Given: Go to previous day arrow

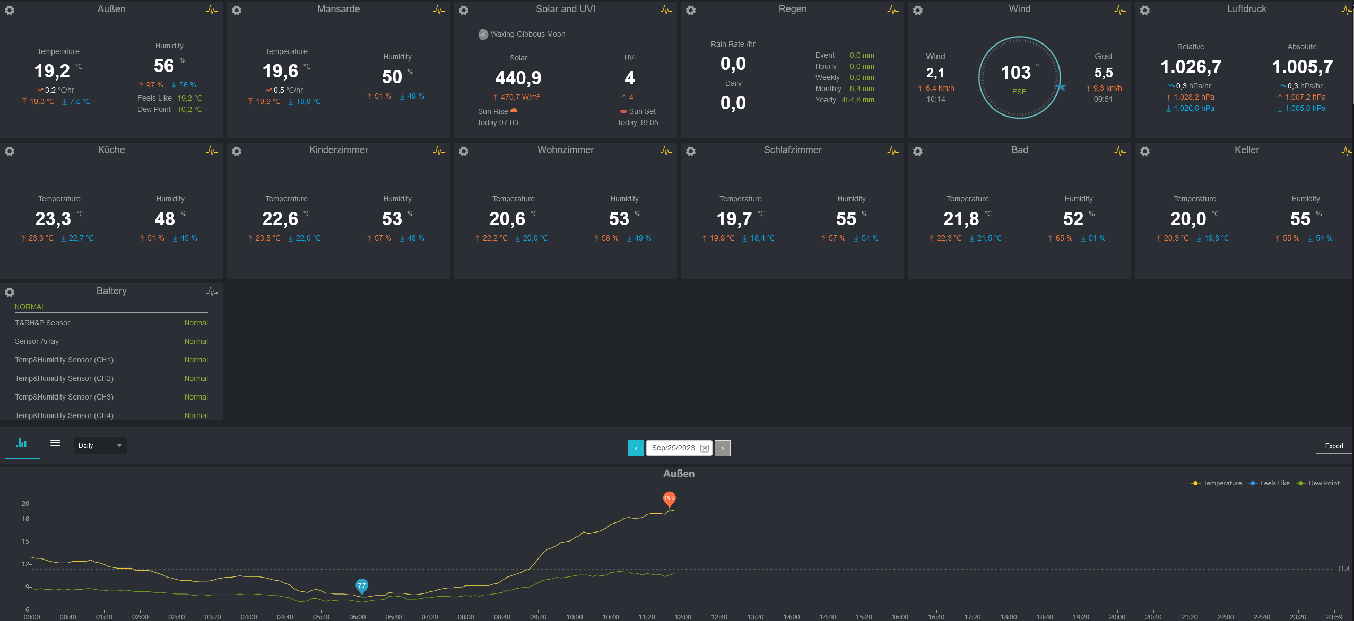Looking at the screenshot, I should point(636,448).
